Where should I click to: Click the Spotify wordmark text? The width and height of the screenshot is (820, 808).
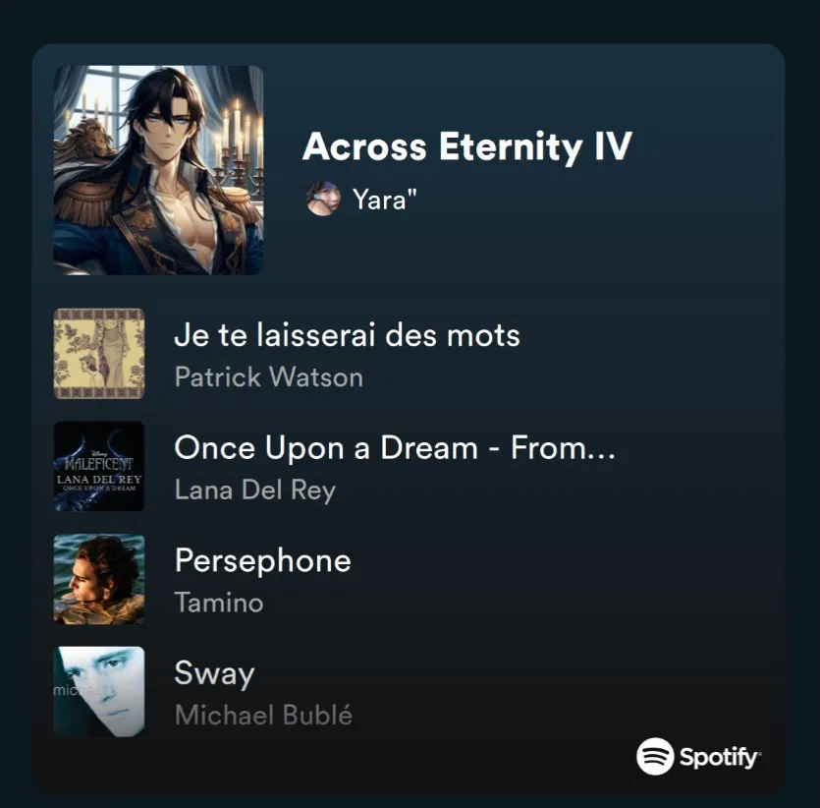pos(720,757)
